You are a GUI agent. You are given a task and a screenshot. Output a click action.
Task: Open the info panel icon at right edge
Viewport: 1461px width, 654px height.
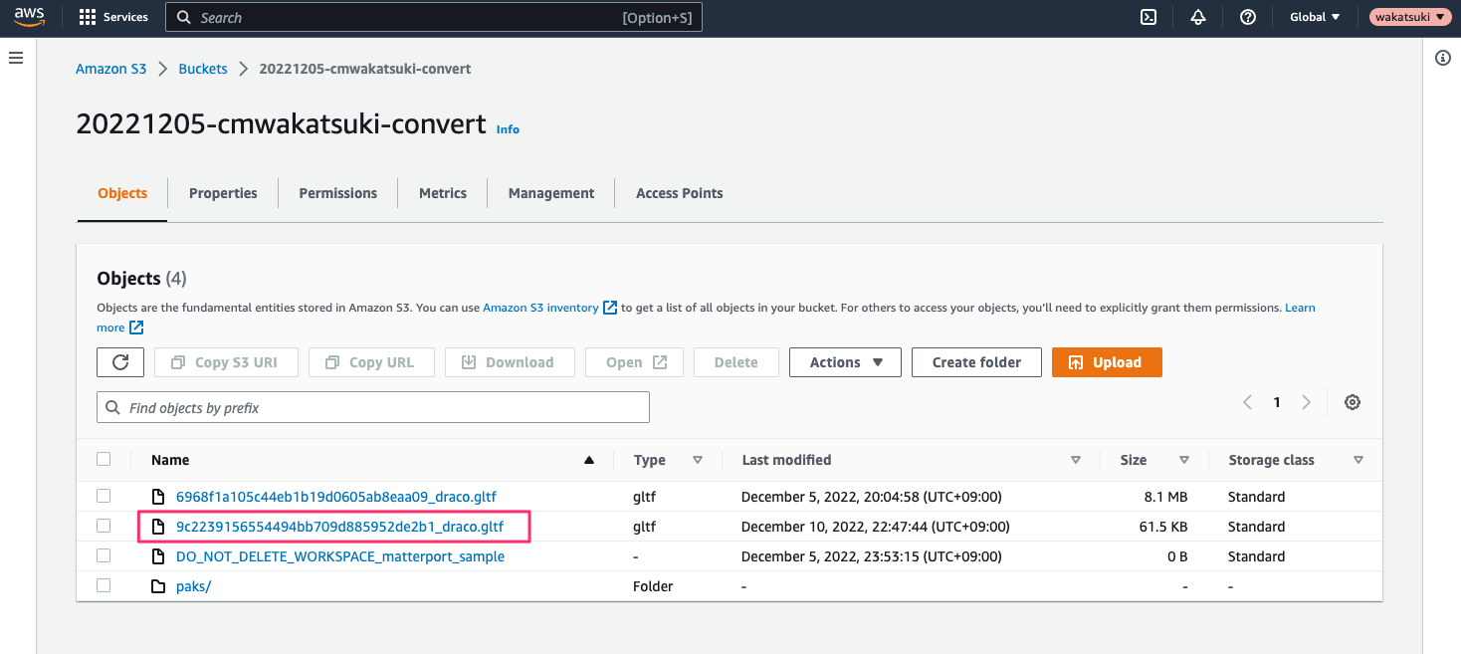coord(1443,59)
